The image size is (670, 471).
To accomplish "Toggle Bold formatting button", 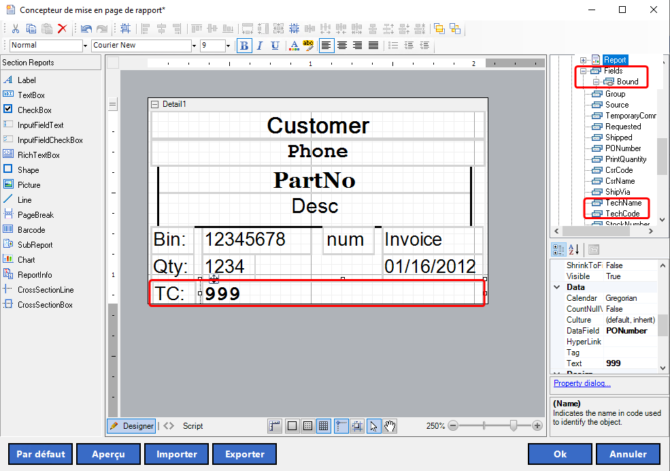I will coord(244,46).
